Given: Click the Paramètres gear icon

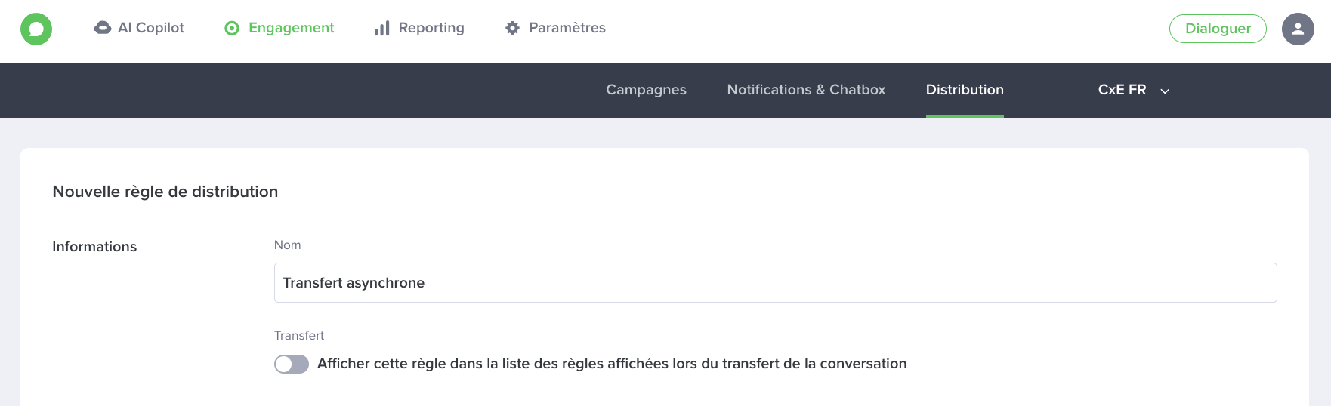Looking at the screenshot, I should 513,28.
